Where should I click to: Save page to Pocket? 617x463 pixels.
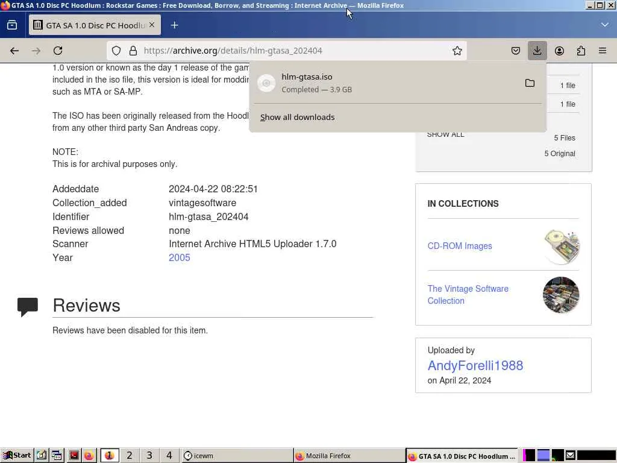516,51
